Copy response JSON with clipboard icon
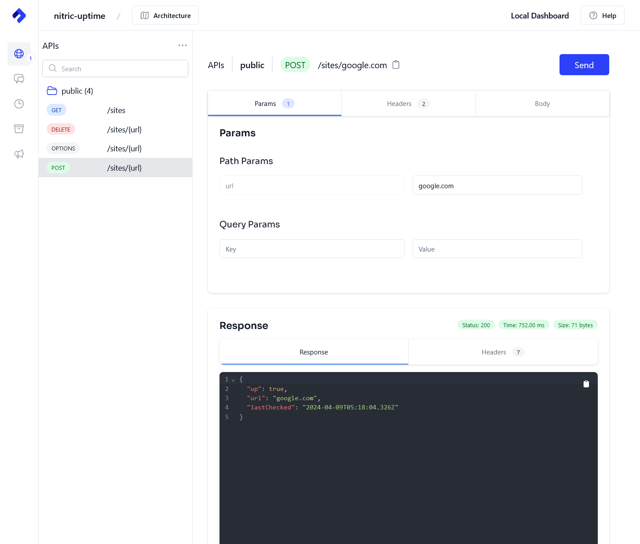The width and height of the screenshot is (640, 544). click(586, 384)
